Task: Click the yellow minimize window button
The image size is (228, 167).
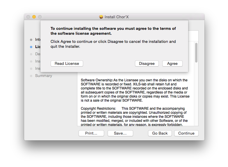Action: [x=34, y=17]
